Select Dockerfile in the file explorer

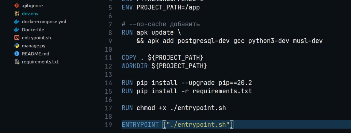click(x=33, y=30)
